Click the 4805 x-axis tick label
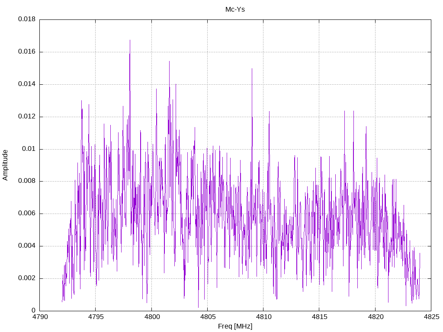Viewport: 443px width, 332px height. click(x=207, y=317)
